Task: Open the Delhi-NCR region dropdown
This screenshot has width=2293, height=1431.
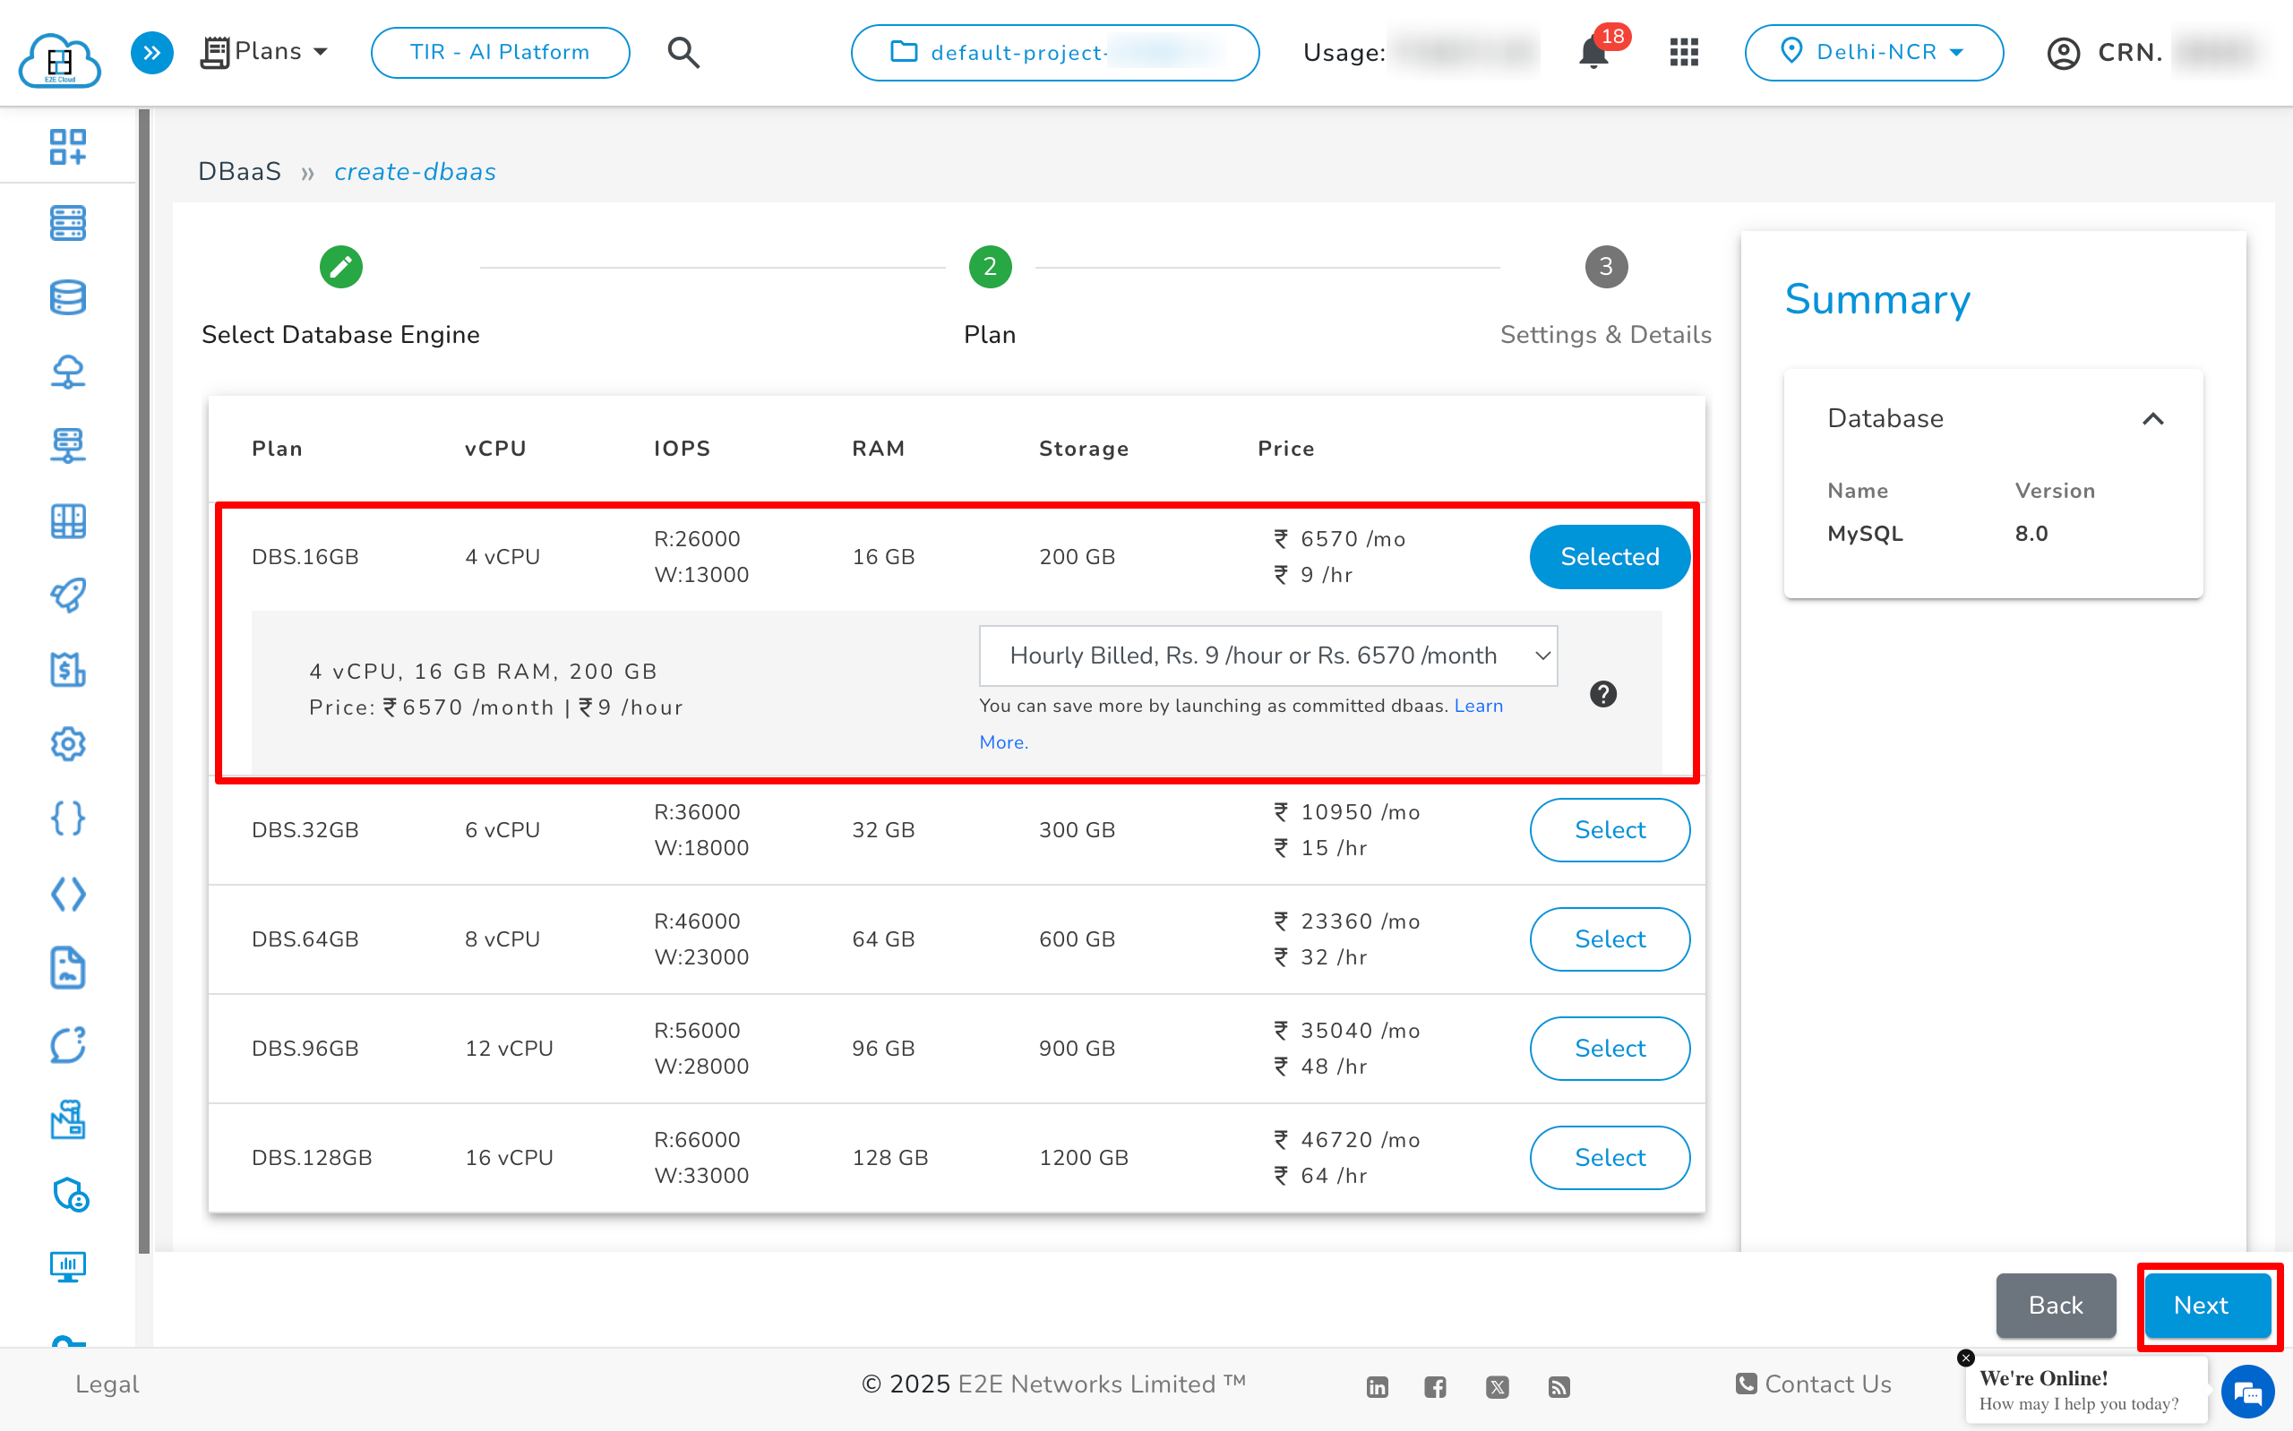Action: [1873, 52]
